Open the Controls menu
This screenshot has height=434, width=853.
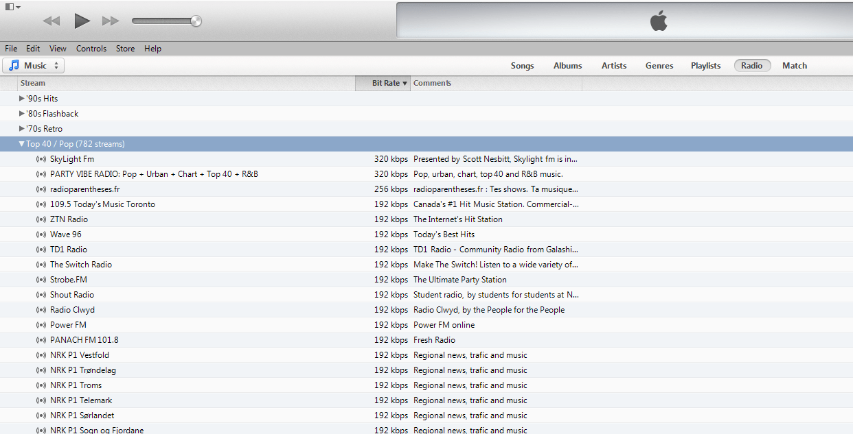point(91,49)
